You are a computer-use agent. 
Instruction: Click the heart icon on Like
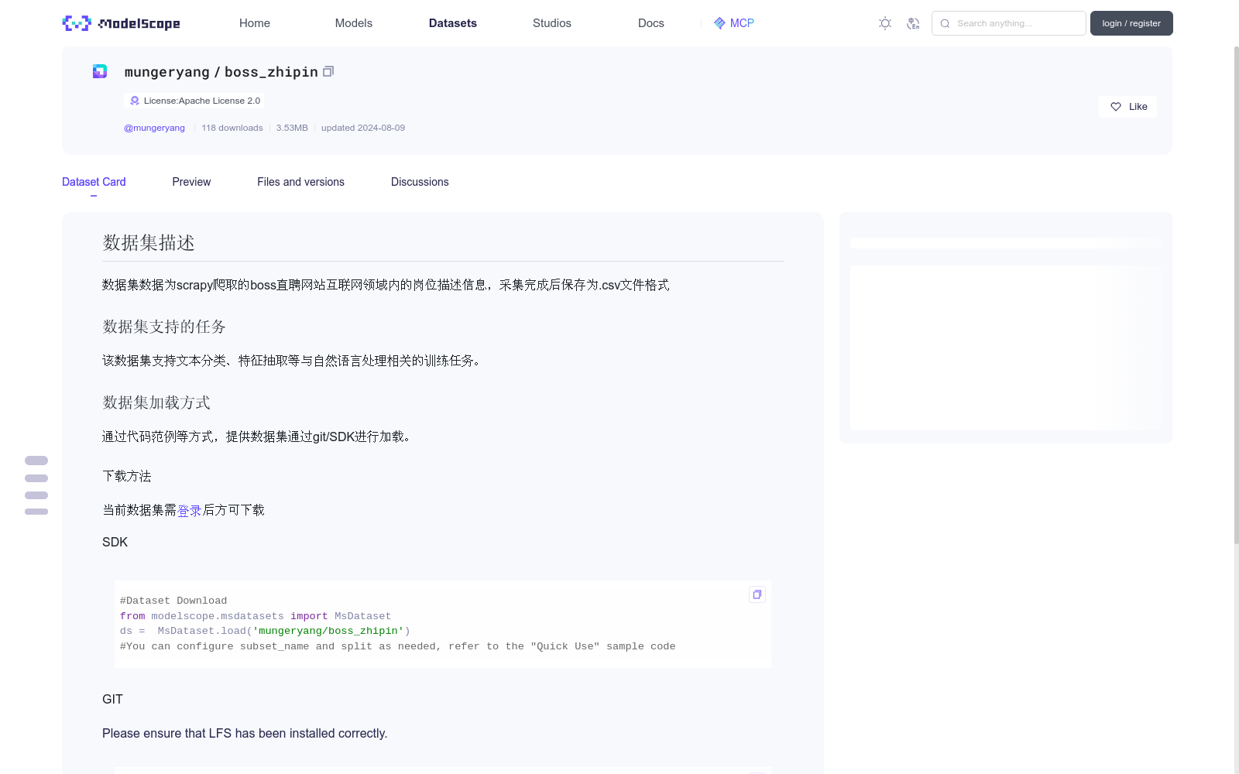click(1116, 107)
